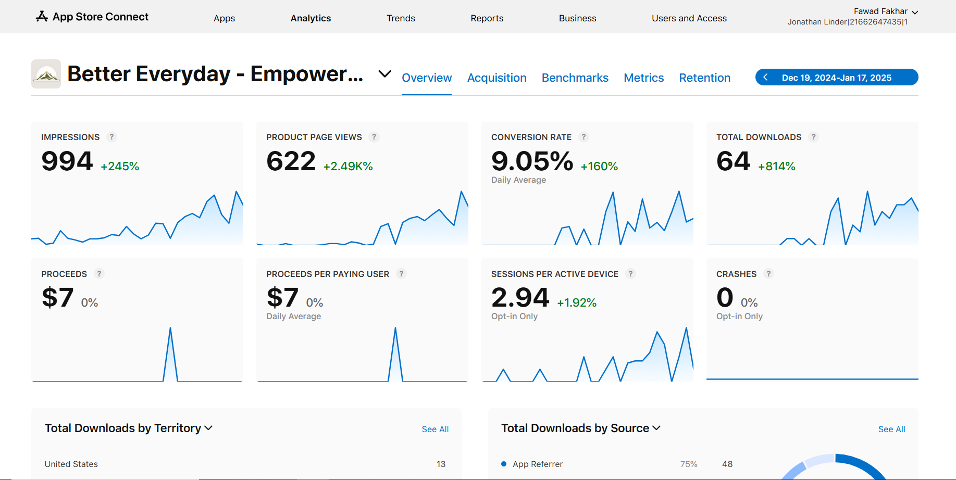Switch to the Benchmarks tab
Viewport: 956px width, 480px height.
575,78
